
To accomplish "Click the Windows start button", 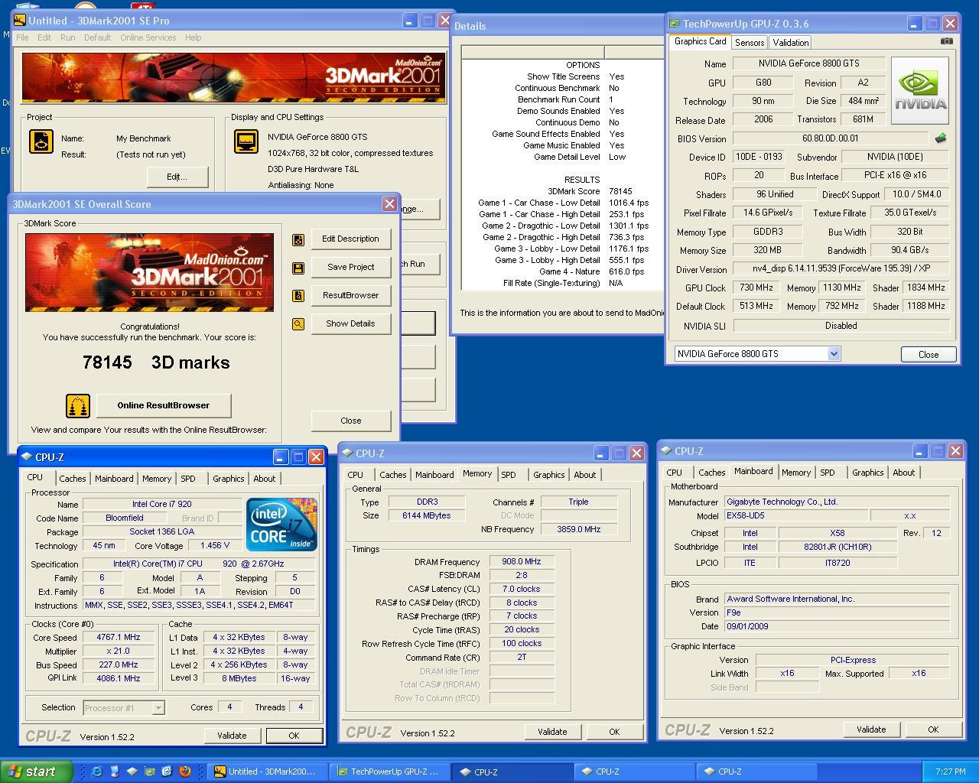I will (x=37, y=772).
